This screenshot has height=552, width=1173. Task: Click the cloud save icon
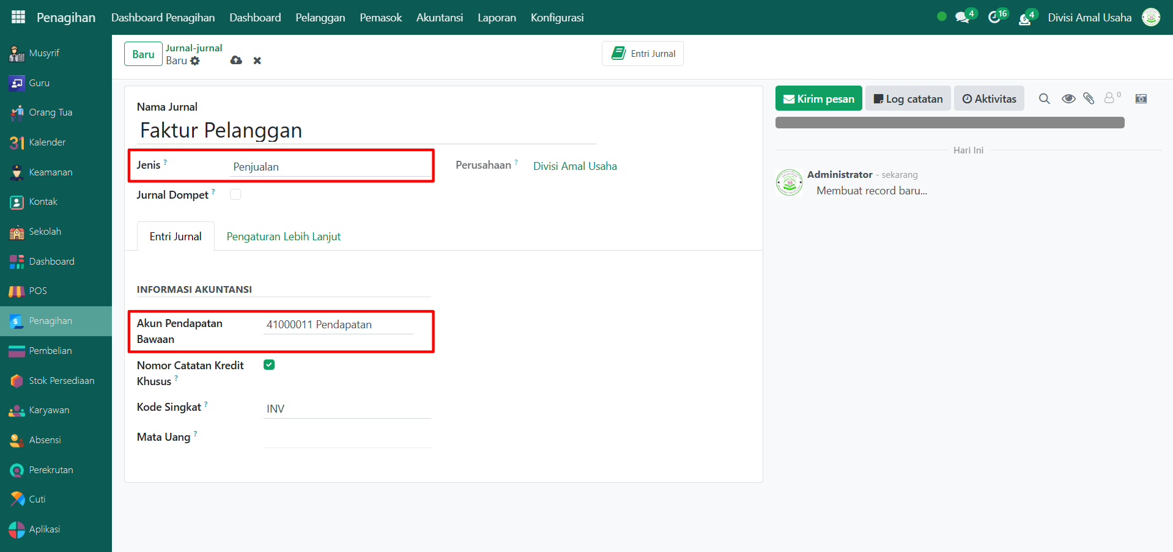tap(236, 60)
